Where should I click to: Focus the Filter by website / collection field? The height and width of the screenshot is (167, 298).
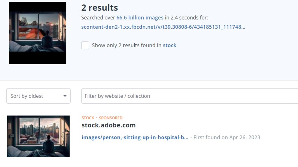[x=190, y=96]
